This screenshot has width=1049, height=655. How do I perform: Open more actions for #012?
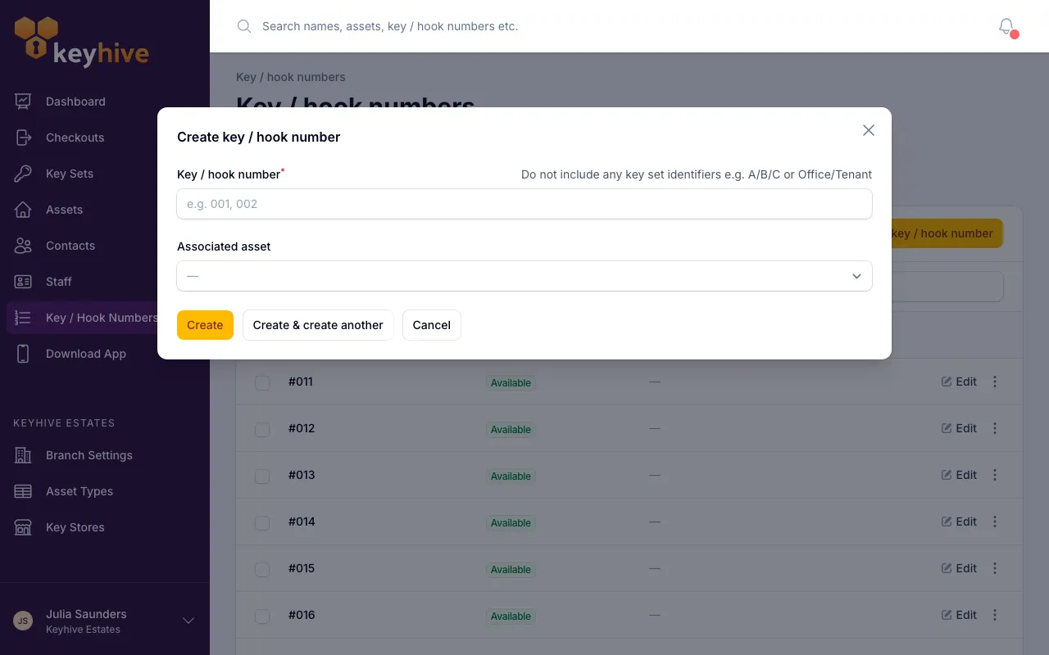click(x=995, y=428)
